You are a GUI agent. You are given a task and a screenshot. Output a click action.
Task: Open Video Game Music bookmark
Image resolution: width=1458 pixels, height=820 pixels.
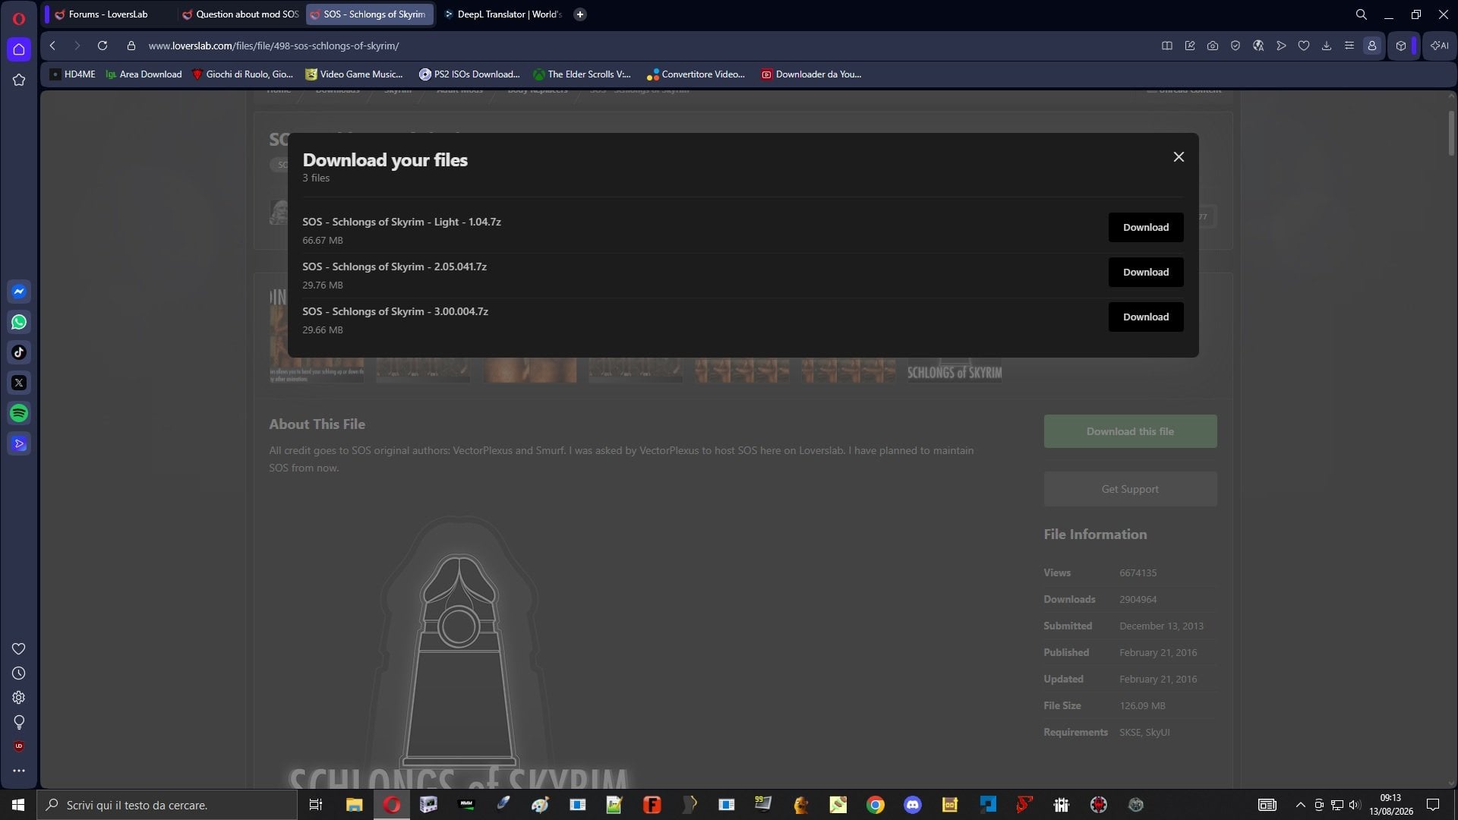[x=354, y=74]
